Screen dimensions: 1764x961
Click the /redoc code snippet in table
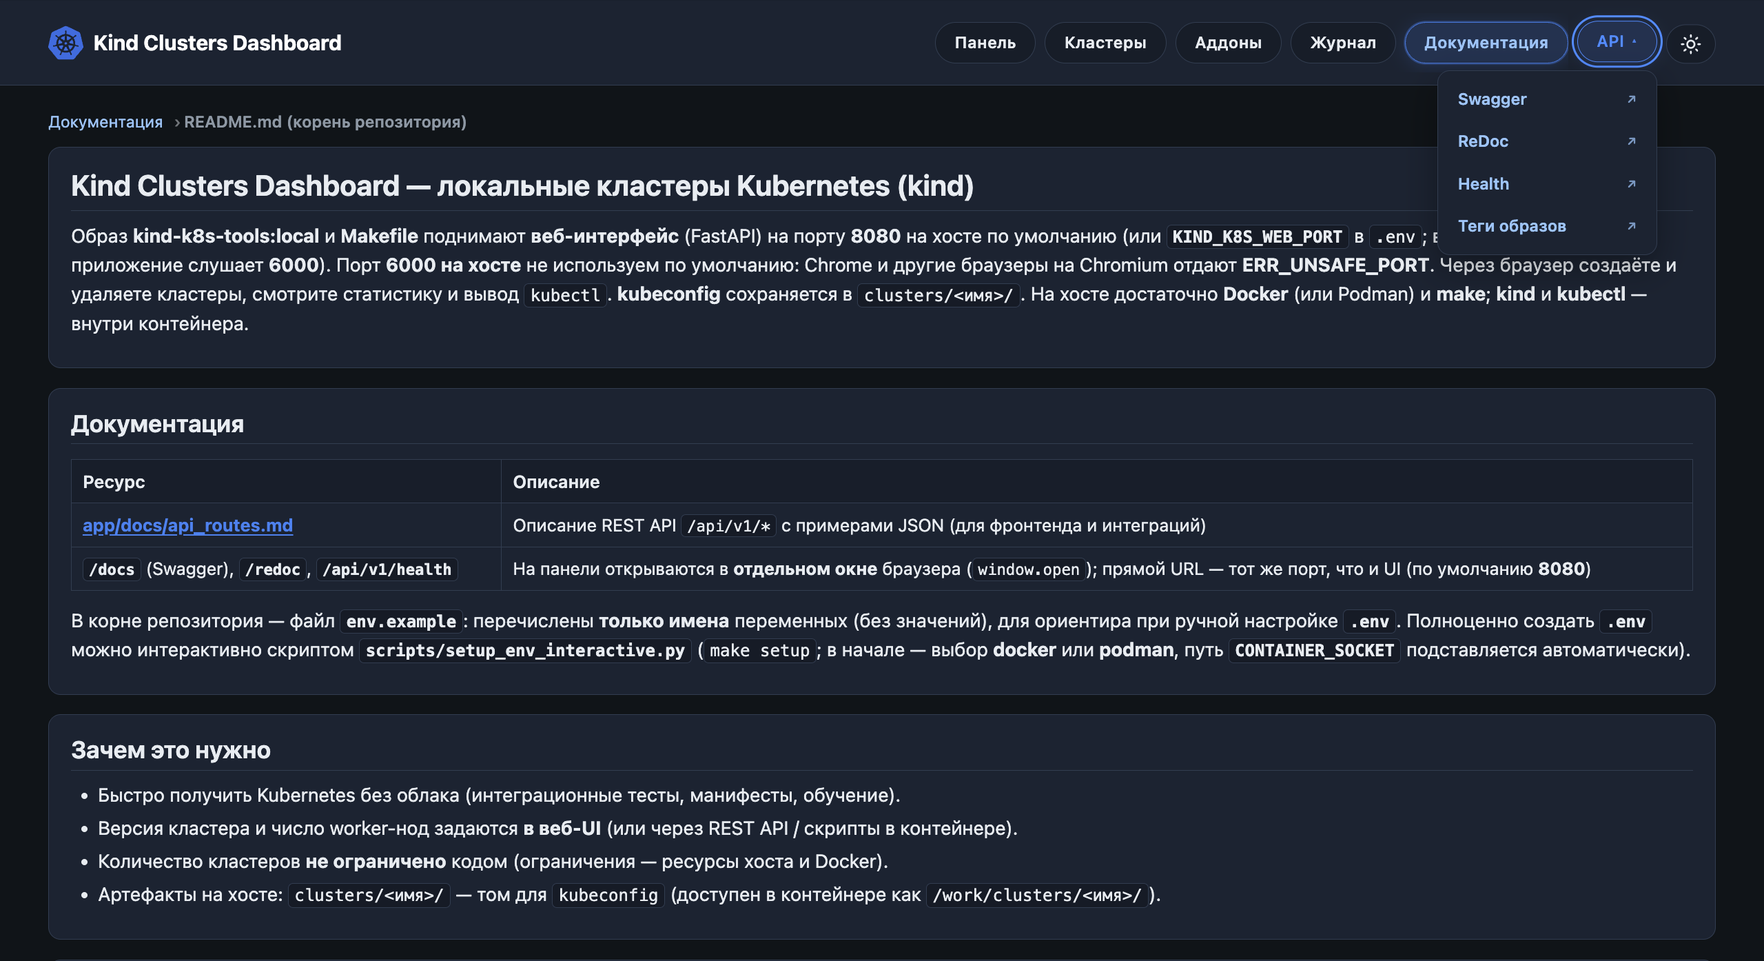pyautogui.click(x=273, y=569)
